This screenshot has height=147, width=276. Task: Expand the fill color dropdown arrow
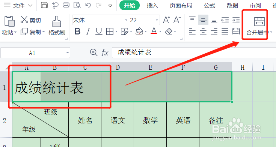click(146, 31)
